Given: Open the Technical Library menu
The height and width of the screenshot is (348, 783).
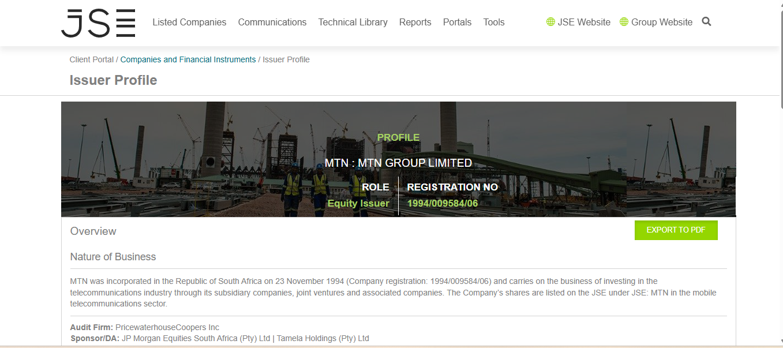Looking at the screenshot, I should (353, 22).
